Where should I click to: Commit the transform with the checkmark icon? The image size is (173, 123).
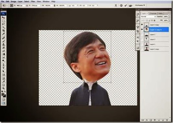(126, 5)
